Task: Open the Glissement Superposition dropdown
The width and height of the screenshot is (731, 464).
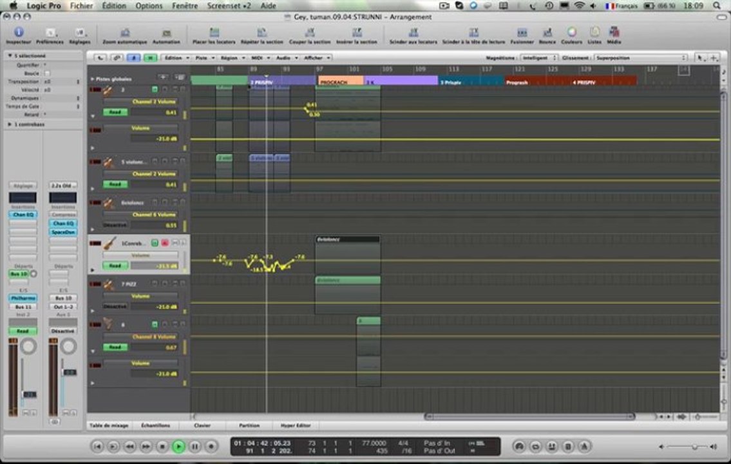Action: coord(641,58)
